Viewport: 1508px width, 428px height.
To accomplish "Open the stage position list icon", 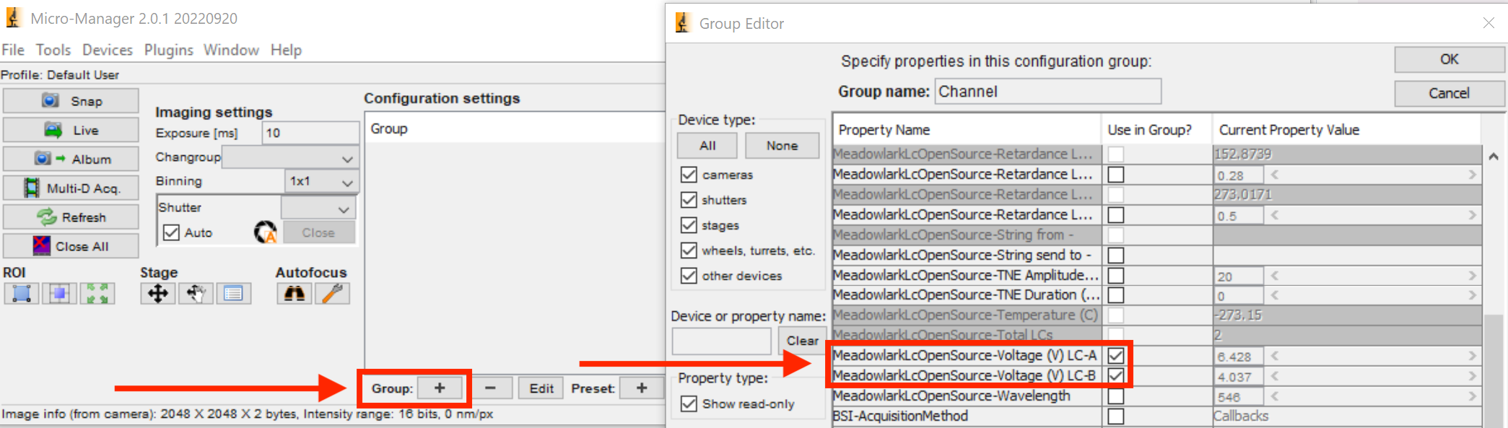I will click(x=233, y=293).
